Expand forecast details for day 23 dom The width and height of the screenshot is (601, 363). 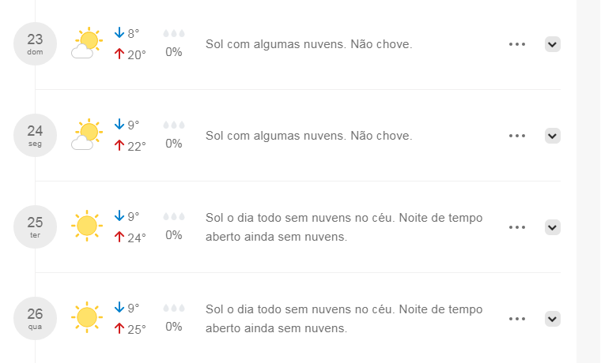point(552,44)
